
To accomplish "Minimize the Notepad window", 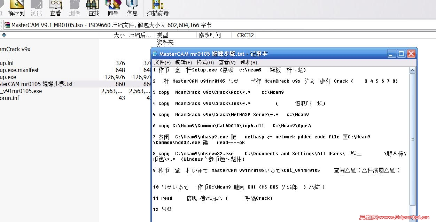I will (392, 54).
